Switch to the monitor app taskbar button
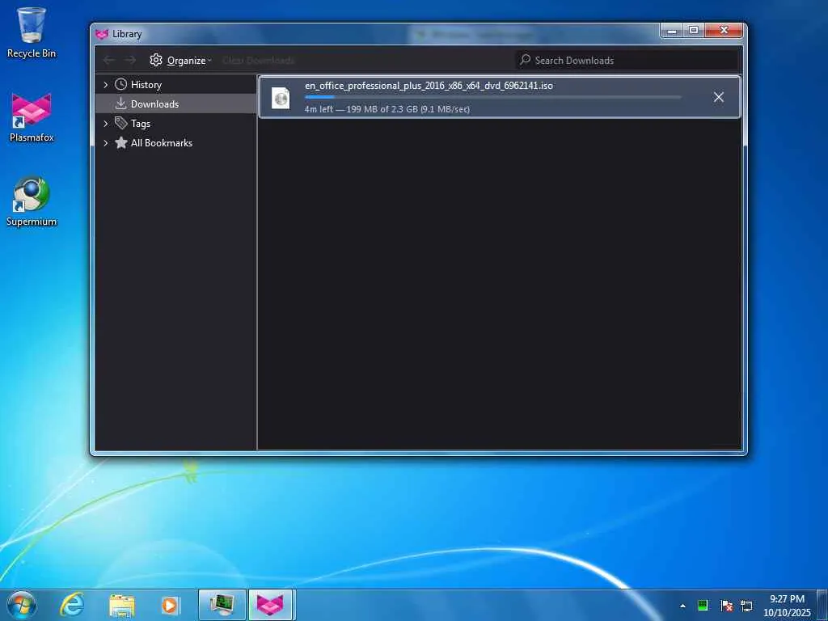 pos(222,605)
